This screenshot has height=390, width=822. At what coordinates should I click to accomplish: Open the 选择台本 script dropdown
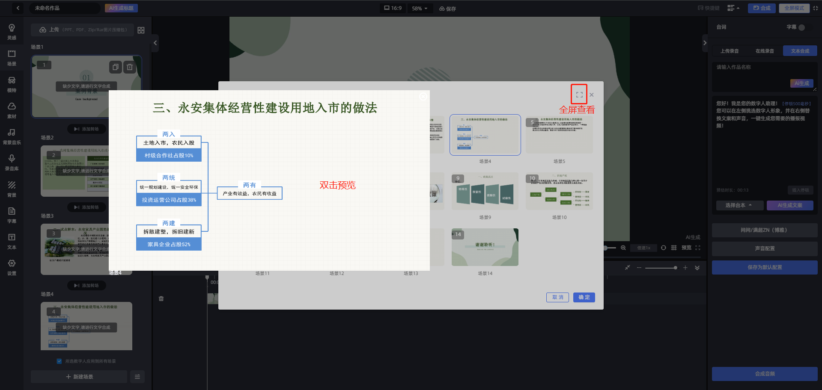click(x=740, y=205)
